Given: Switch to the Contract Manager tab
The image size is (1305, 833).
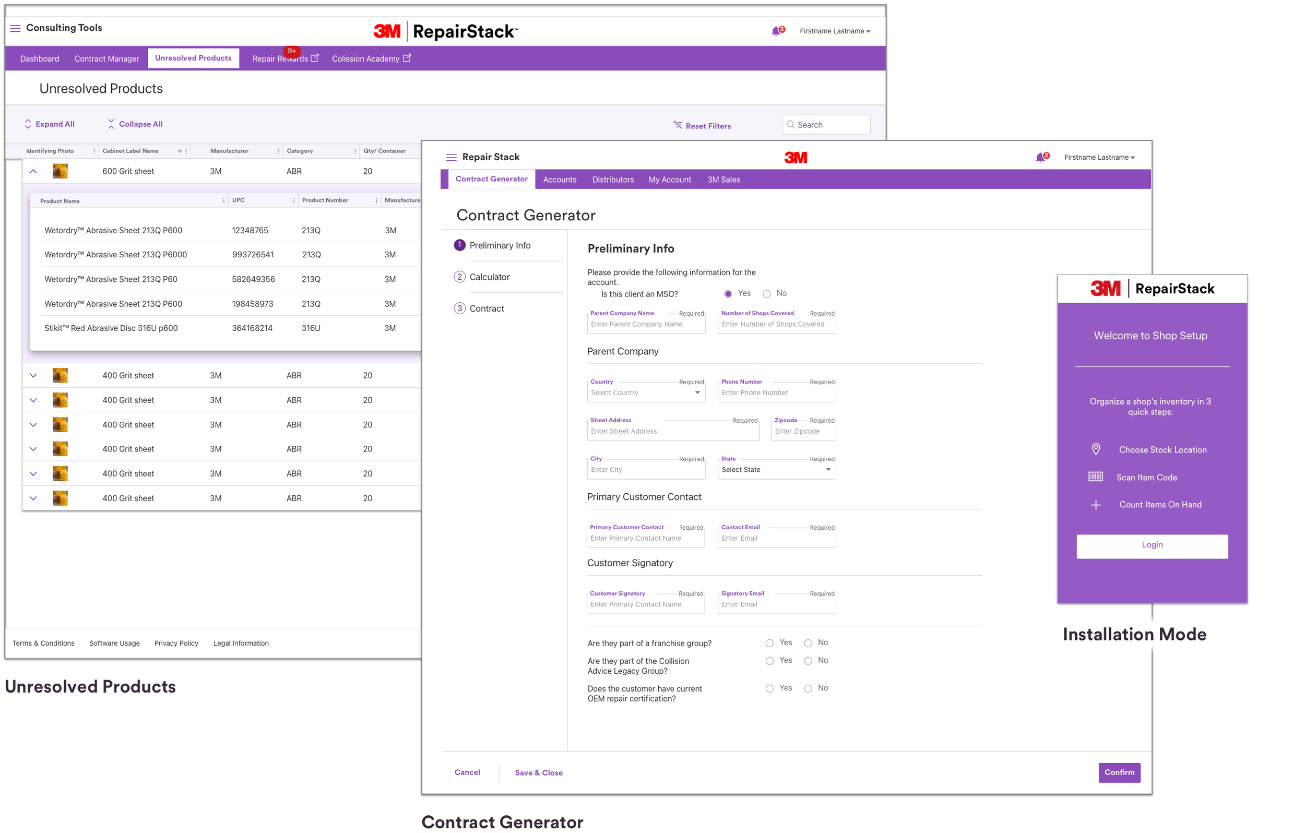Looking at the screenshot, I should click(106, 58).
